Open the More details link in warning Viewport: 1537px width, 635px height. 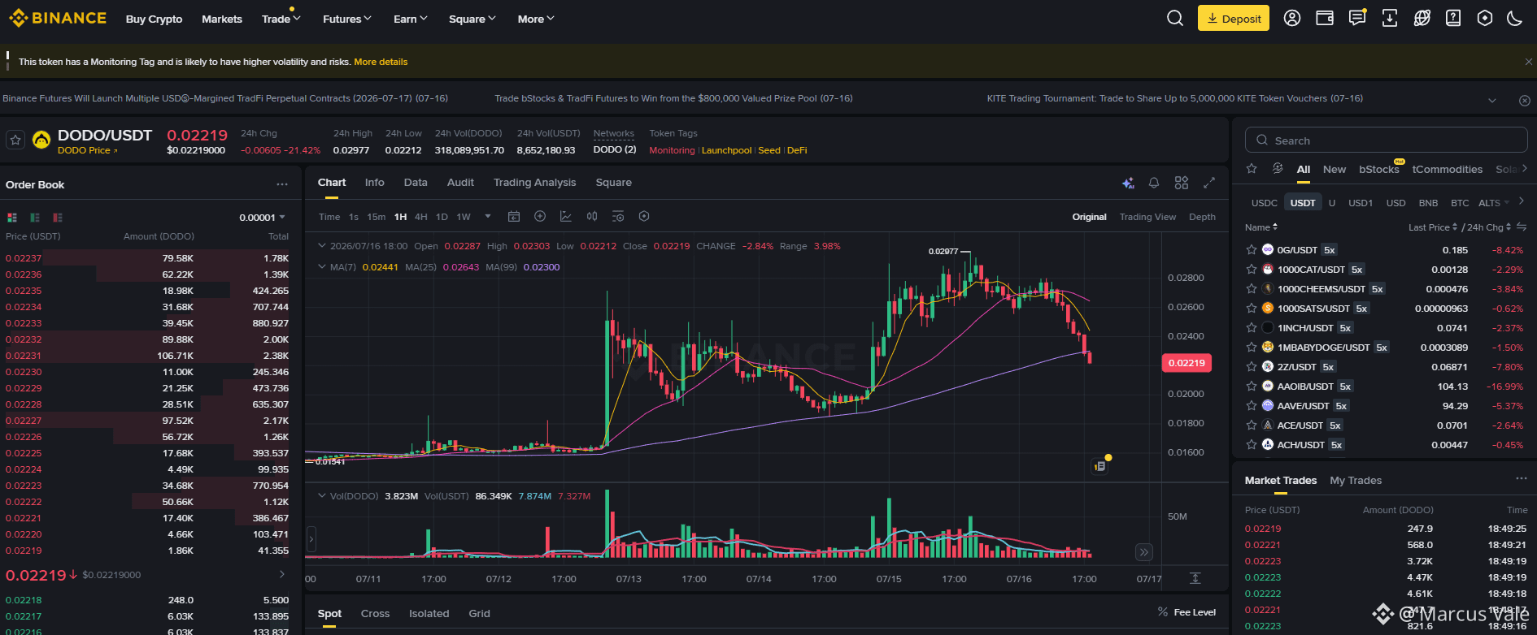click(x=381, y=62)
